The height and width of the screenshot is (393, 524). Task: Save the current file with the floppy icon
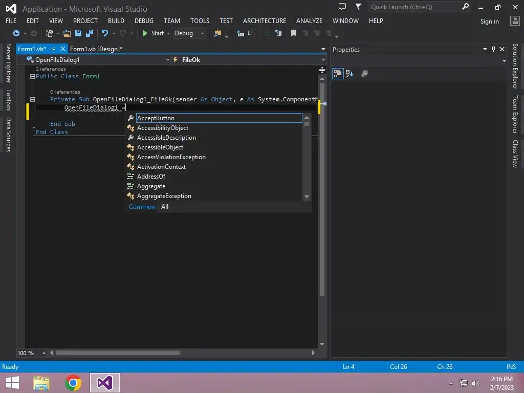[78, 33]
